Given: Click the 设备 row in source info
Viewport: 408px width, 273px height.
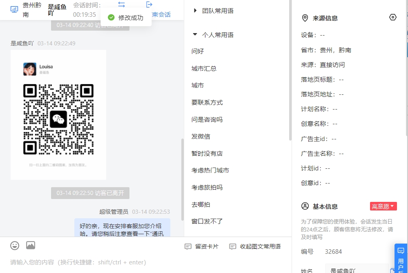Looking at the screenshot, I should 313,35.
